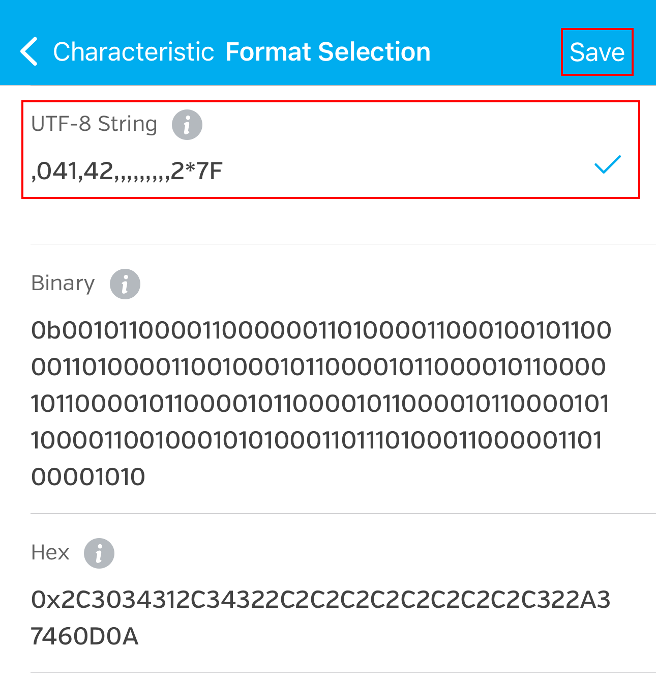Screen dimensions: 656x675
Task: Show info for UTF-8 String format
Action: [187, 125]
